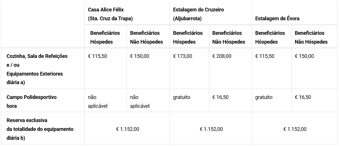Select the Estalagem de Évora column header
Viewport: 340px width, 146px height.
tap(277, 19)
